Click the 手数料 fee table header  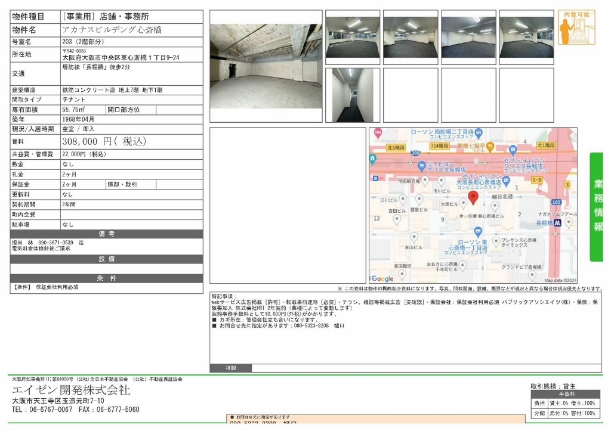[567, 395]
